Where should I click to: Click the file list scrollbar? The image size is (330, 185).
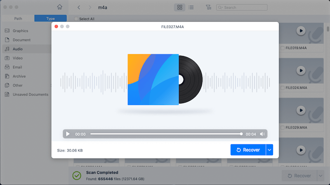(328, 28)
